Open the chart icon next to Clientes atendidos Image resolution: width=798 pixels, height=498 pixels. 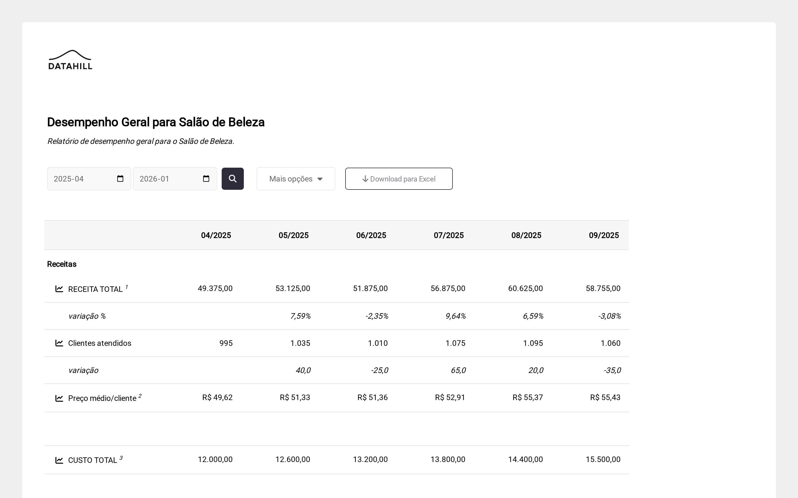[59, 343]
